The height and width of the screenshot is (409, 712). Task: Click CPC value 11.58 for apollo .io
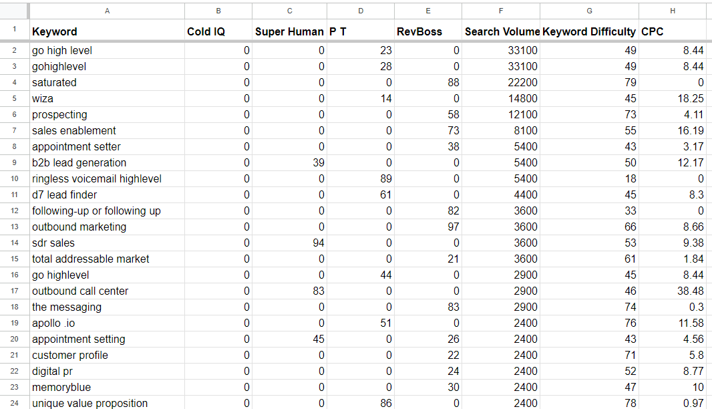(673, 323)
